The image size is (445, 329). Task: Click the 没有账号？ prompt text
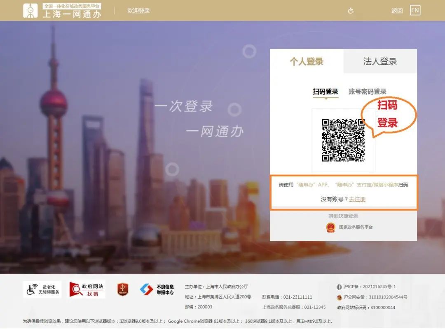click(x=335, y=199)
